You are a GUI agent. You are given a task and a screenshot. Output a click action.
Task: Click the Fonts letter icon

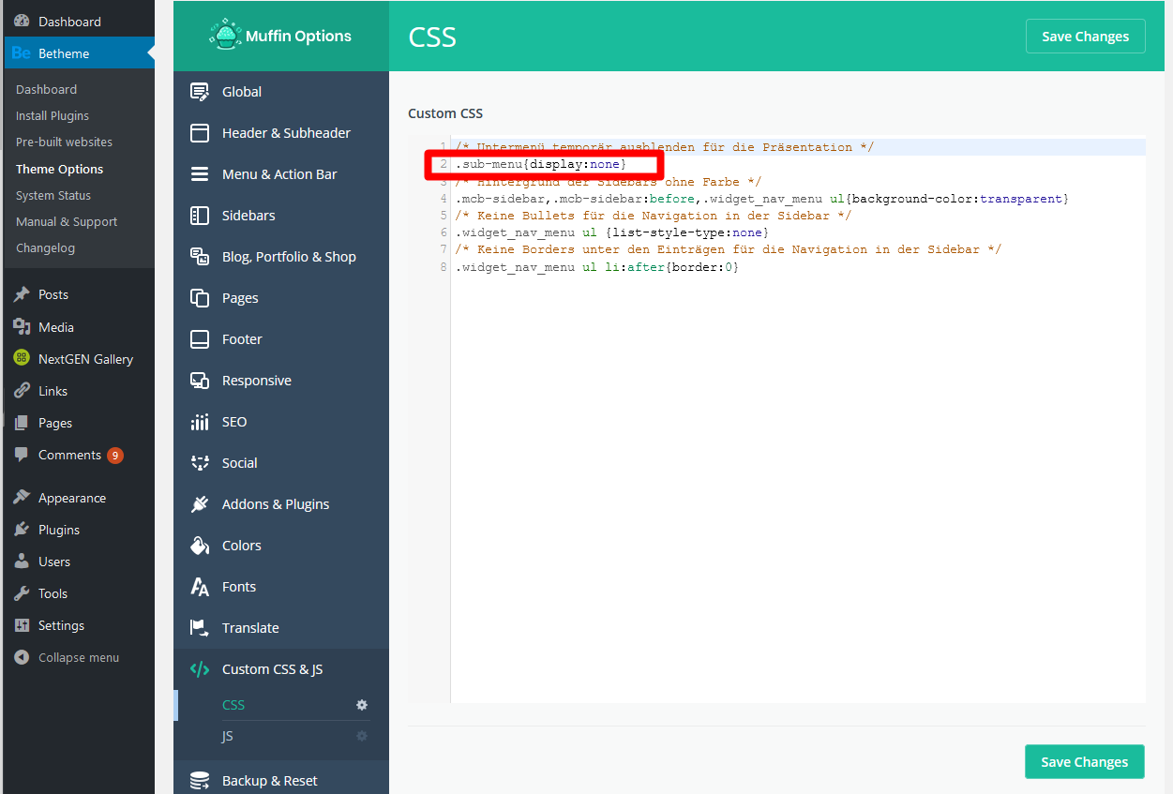point(200,587)
